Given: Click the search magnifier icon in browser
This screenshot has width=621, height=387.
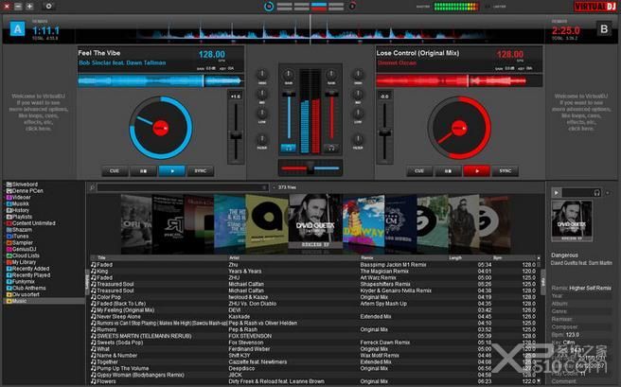Looking at the screenshot, I should (x=92, y=187).
